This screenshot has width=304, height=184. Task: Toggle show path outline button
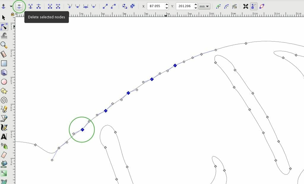(x=262, y=6)
